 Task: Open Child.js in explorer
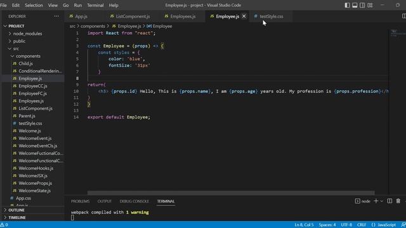(25, 63)
